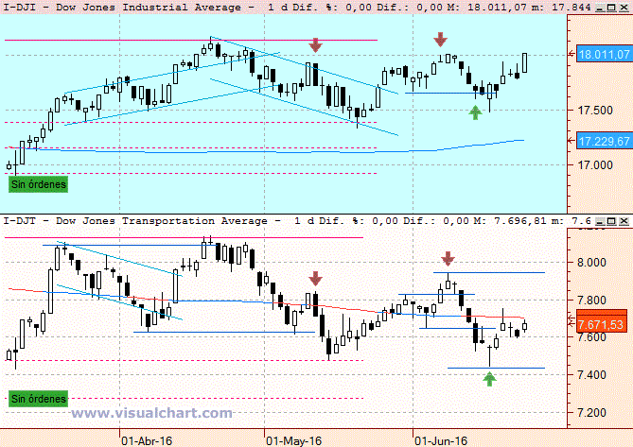Close the Dow Jones Industrial Average chart pane
The width and height of the screenshot is (633, 447).
[x=624, y=8]
